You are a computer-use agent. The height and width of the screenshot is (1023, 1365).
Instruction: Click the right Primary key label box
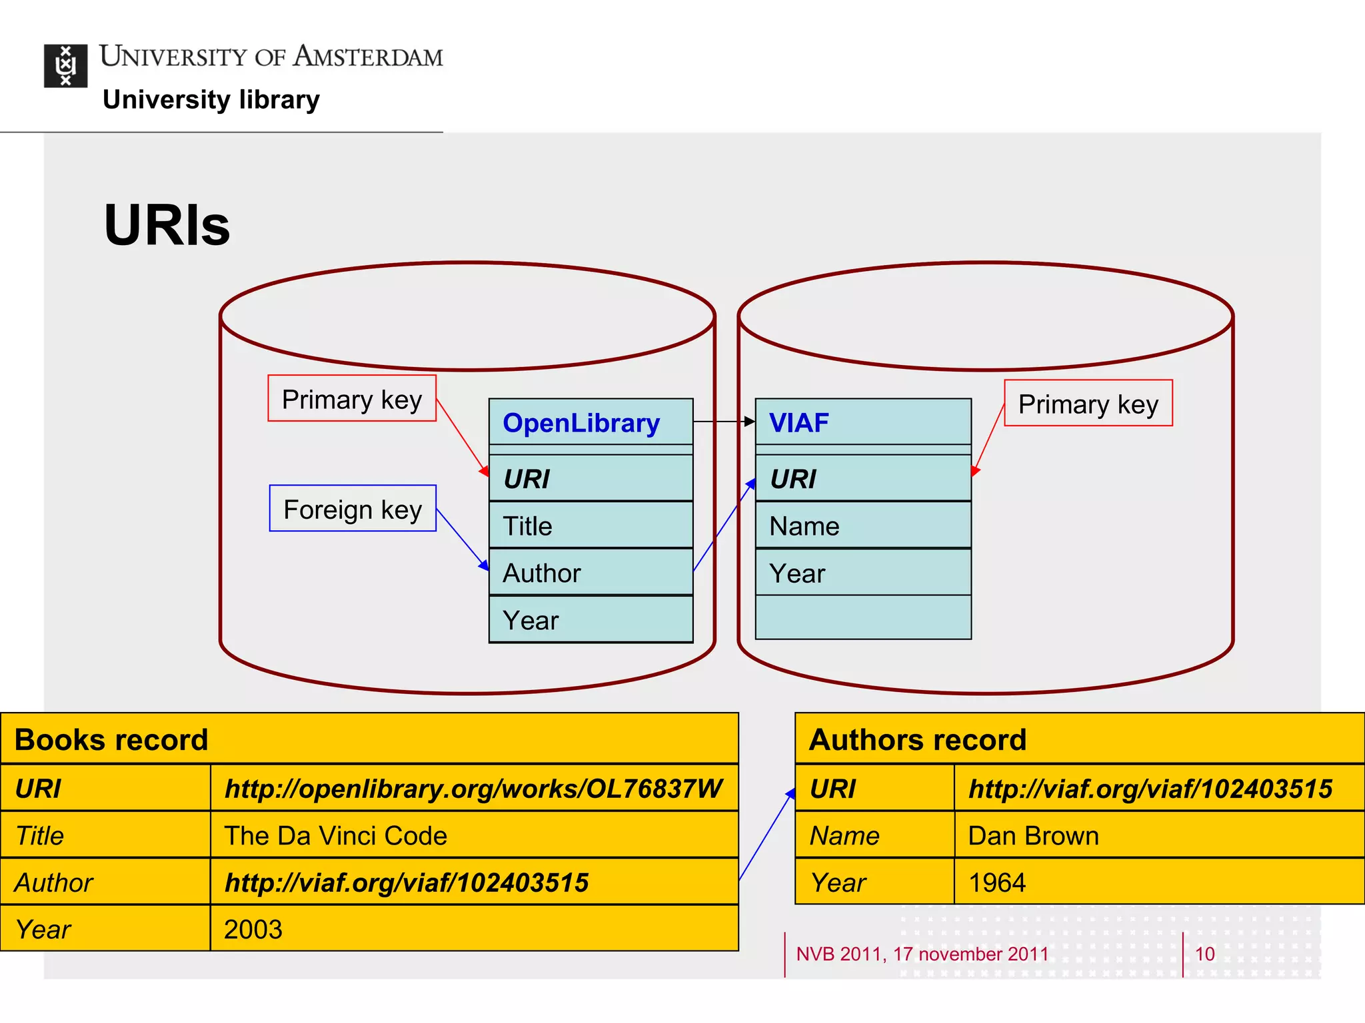[x=1088, y=404]
